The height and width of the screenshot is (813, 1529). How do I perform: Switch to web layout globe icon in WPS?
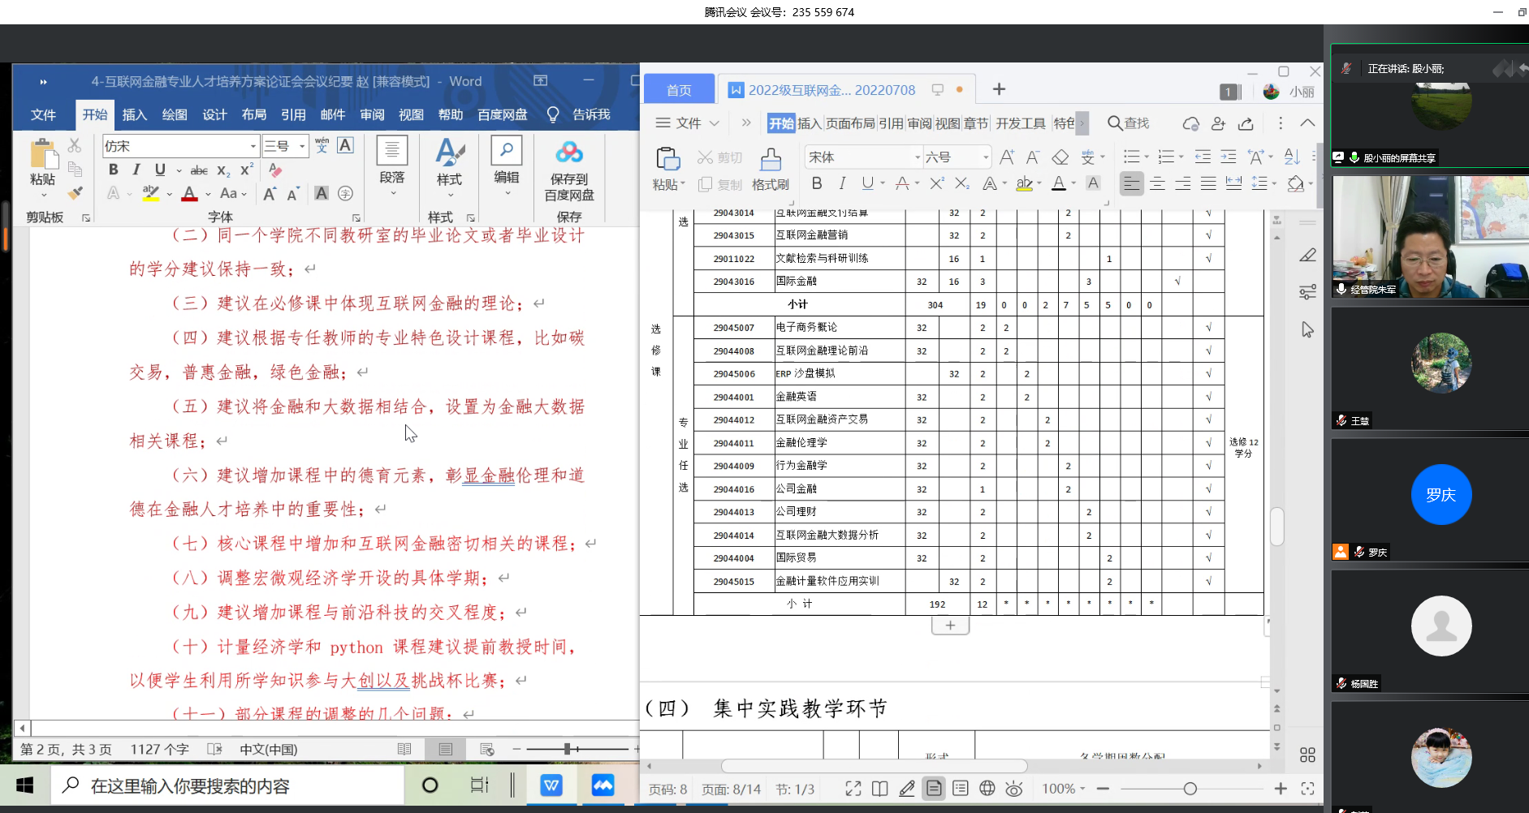[987, 789]
